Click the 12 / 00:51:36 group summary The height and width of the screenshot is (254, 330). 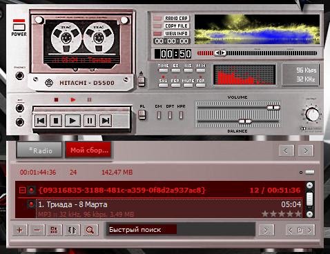tap(275, 190)
